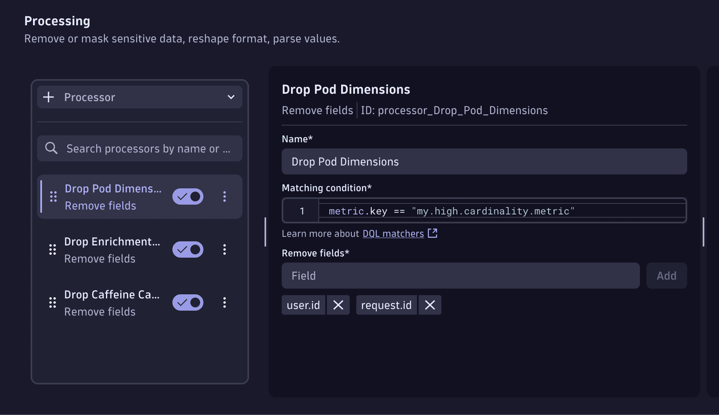Screen dimensions: 719x415
Task: Grab the drag handle of Drop Enrichment processor
Action: coord(52,249)
